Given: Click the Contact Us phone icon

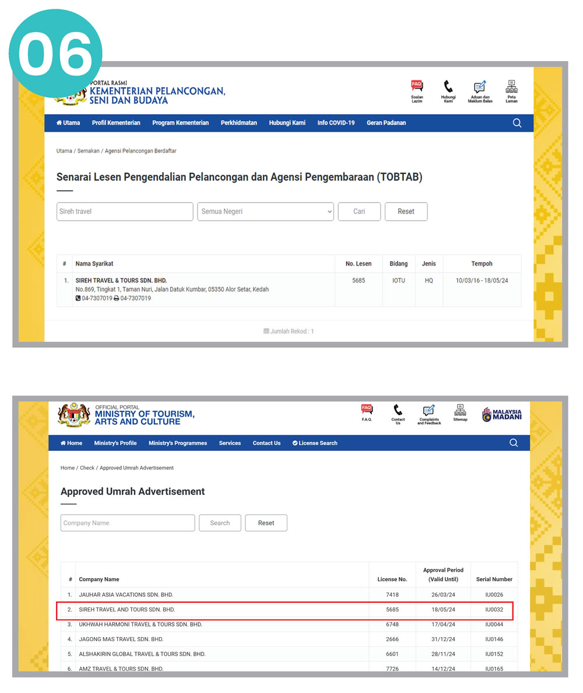Looking at the screenshot, I should (x=398, y=411).
